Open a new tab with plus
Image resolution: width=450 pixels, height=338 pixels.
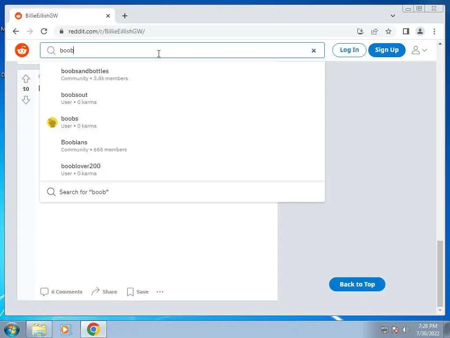coord(124,16)
